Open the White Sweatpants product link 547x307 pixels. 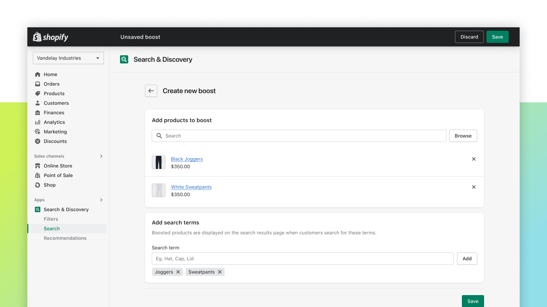(191, 187)
